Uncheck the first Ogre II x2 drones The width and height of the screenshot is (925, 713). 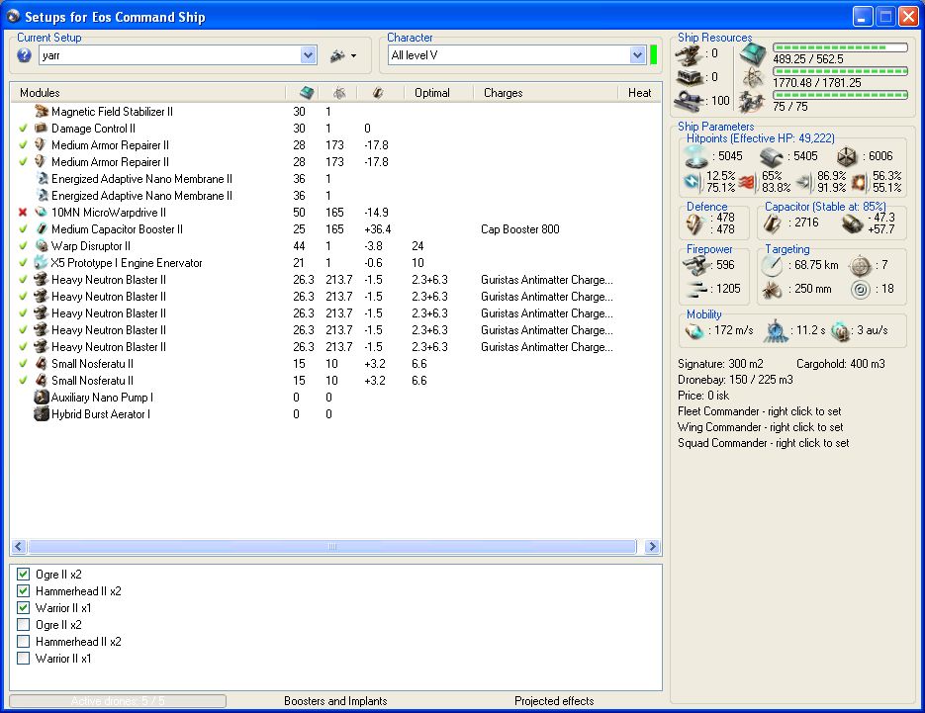(x=24, y=575)
